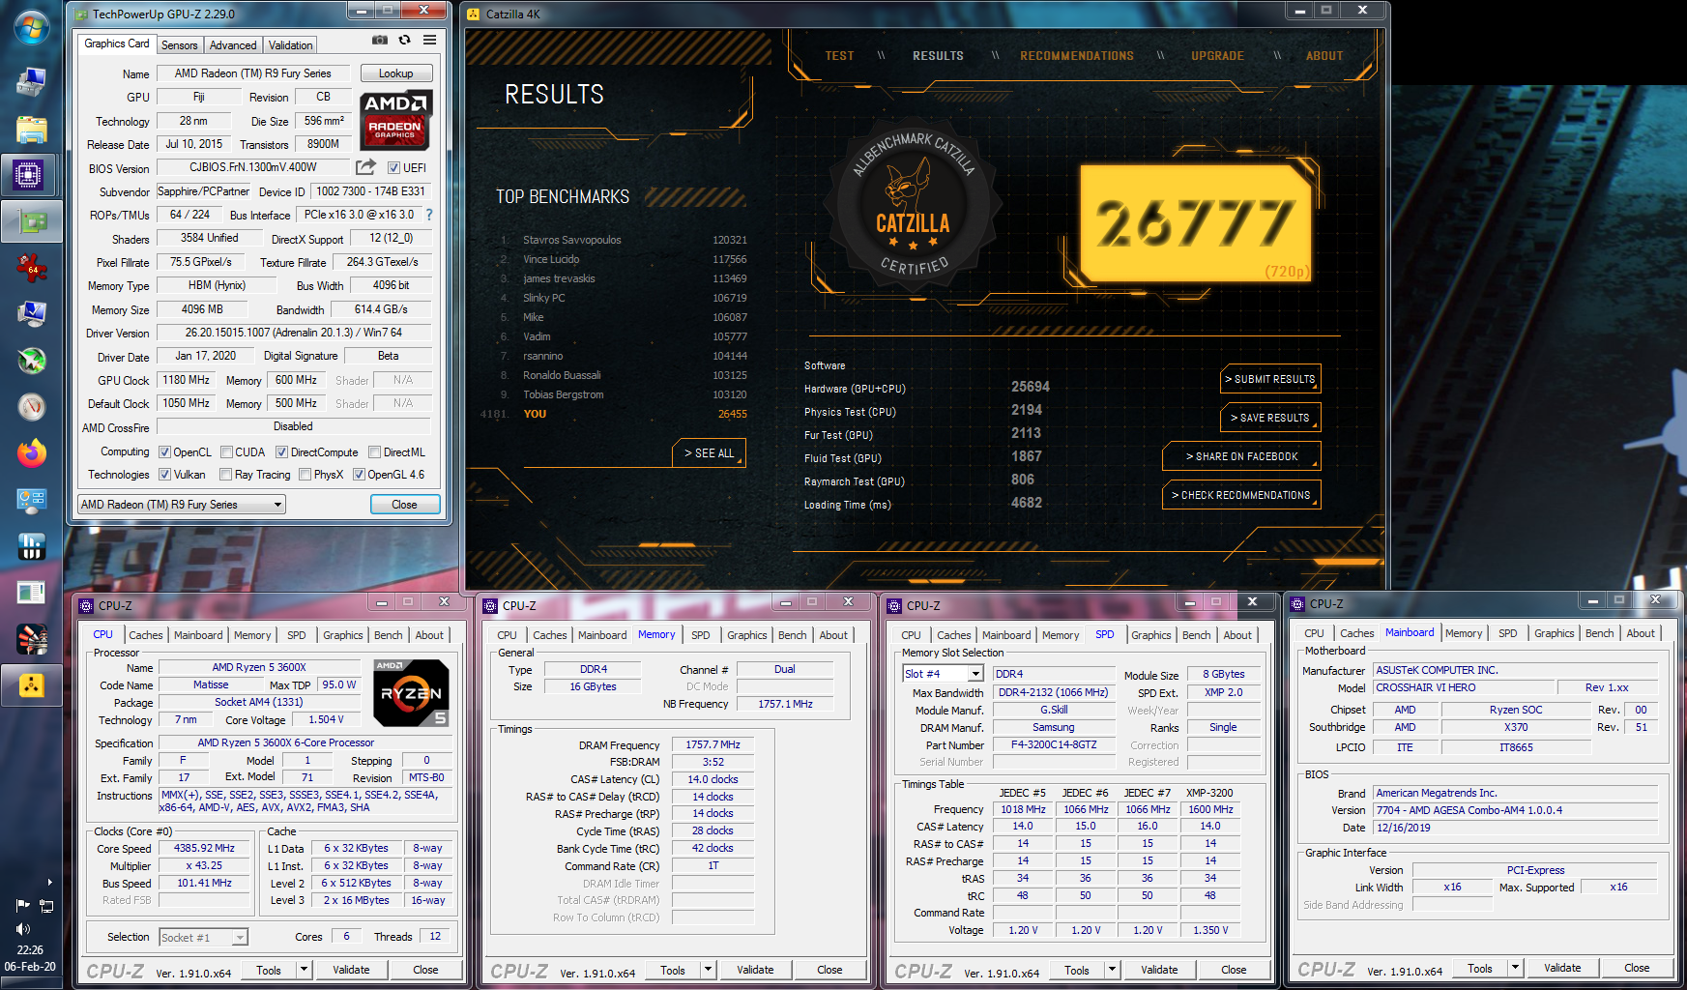Click Validate in CPU-Z Mainboard window

point(1562,968)
